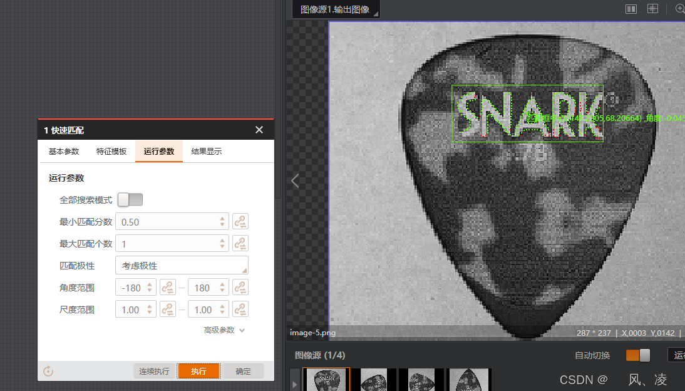
Task: Toggle the 全部搜索模式 switch
Action: (x=130, y=200)
